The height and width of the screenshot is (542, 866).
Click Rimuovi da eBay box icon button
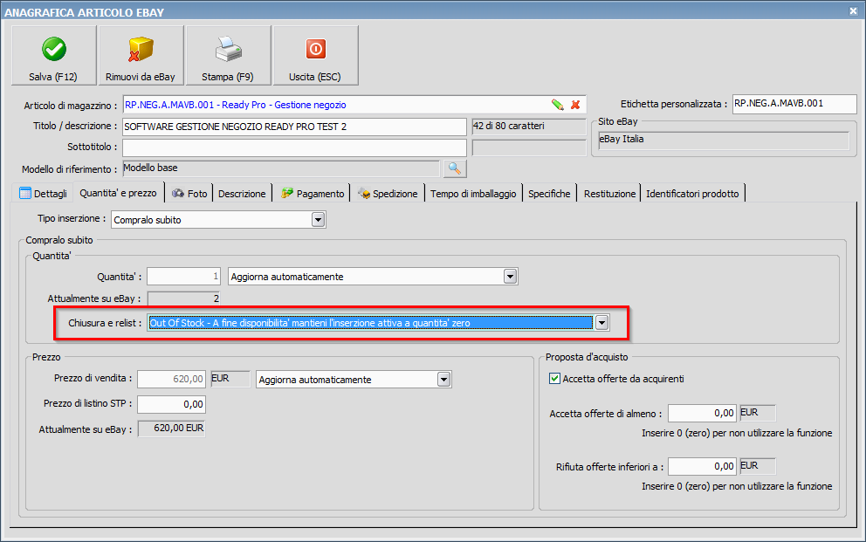coord(141,56)
